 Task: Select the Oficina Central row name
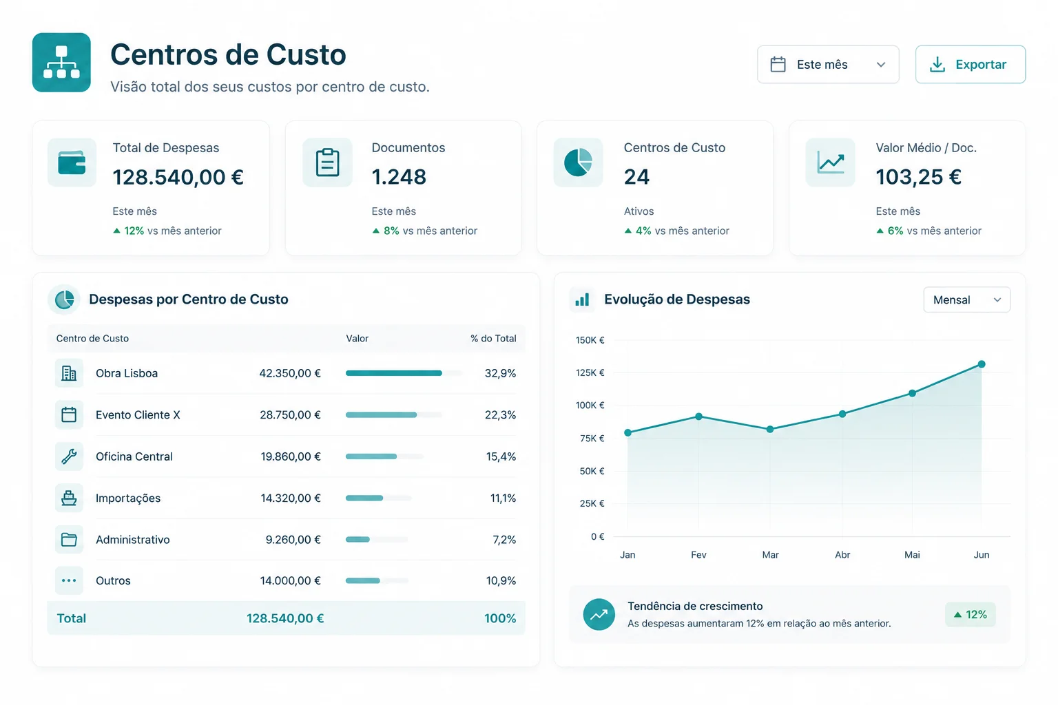134,456
